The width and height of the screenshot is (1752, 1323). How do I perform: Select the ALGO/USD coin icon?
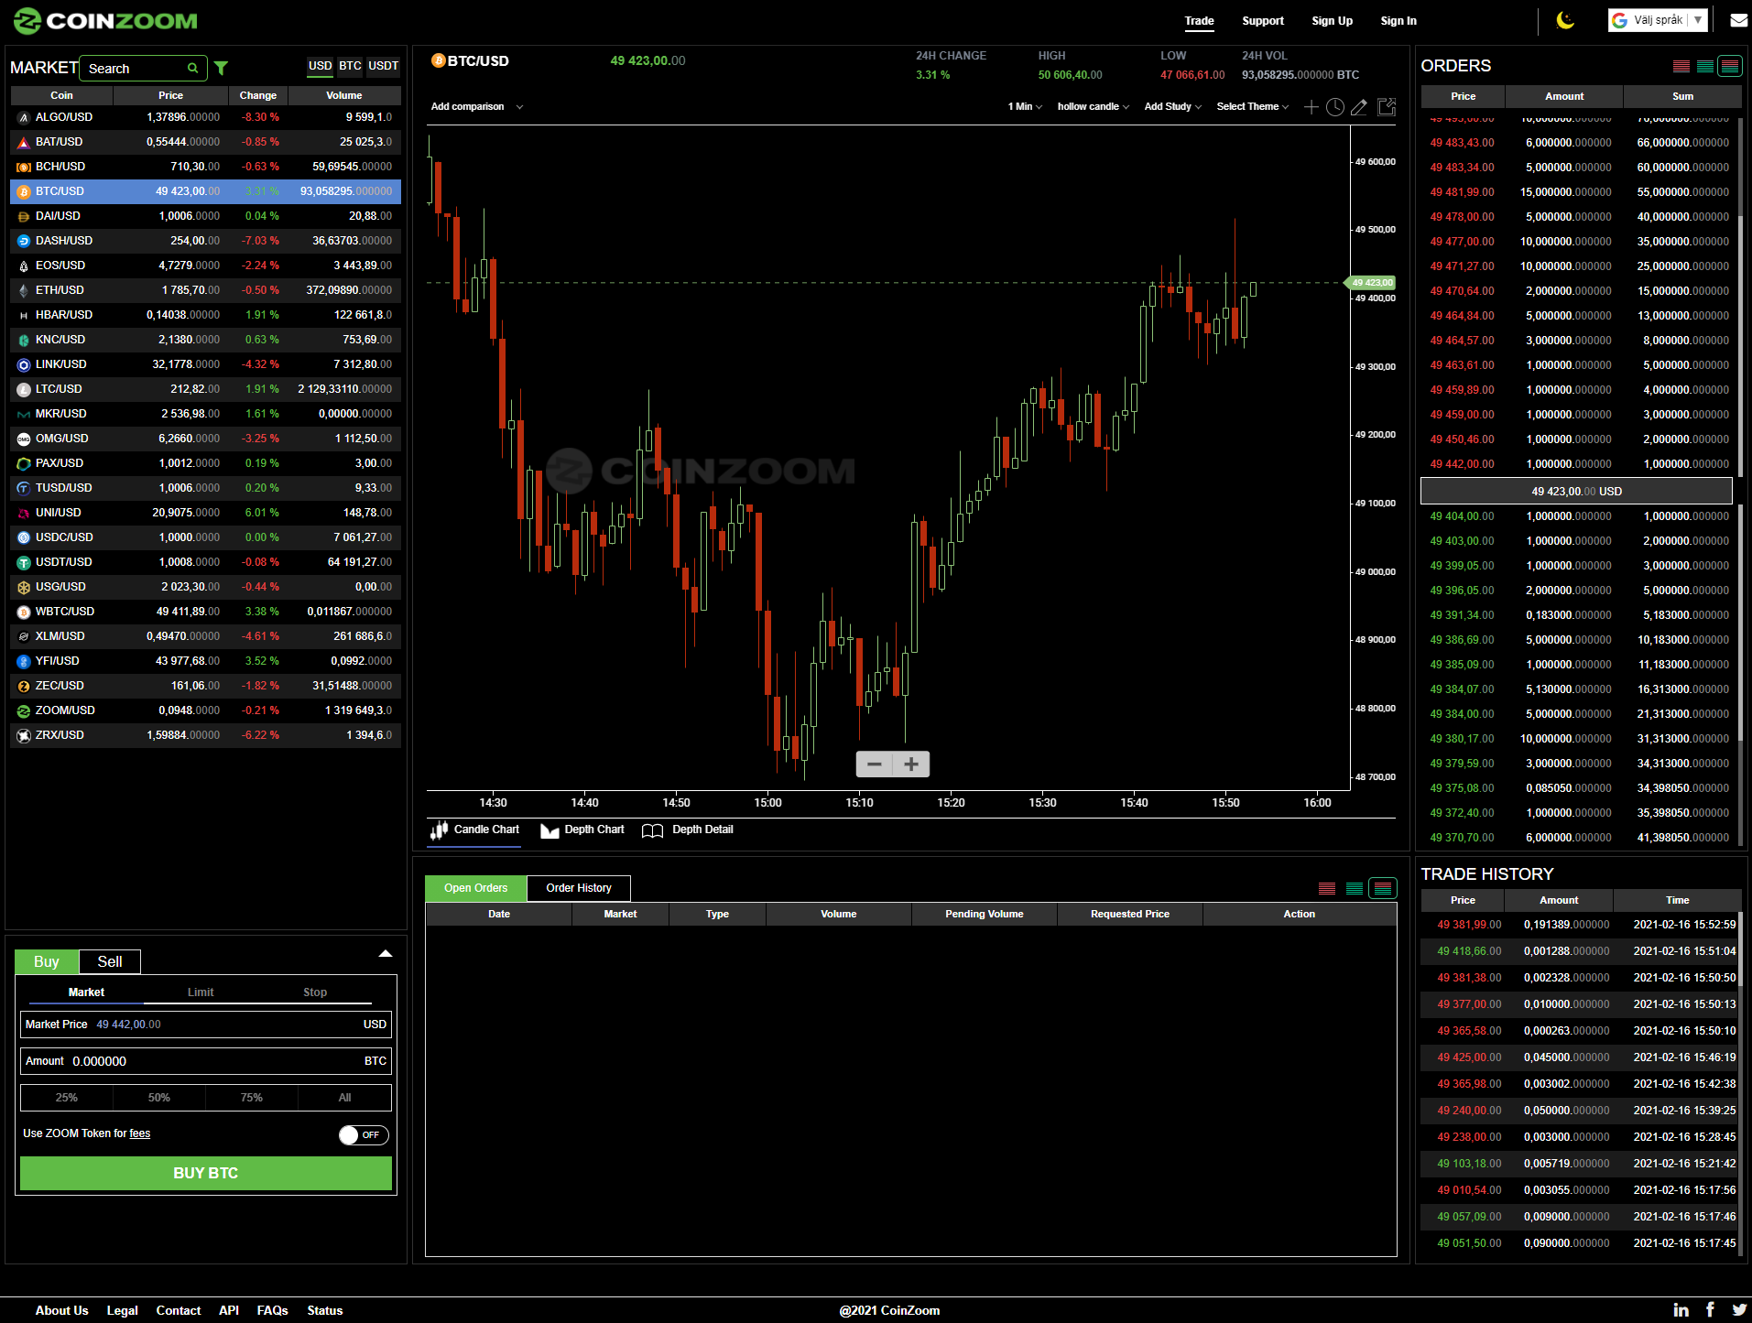[24, 117]
